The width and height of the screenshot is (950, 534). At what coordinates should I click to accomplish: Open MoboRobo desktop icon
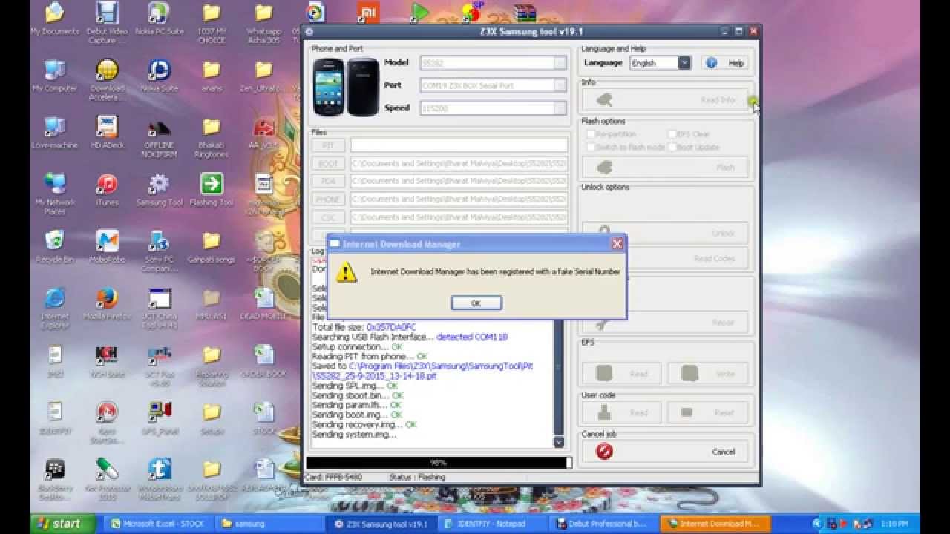pyautogui.click(x=107, y=247)
